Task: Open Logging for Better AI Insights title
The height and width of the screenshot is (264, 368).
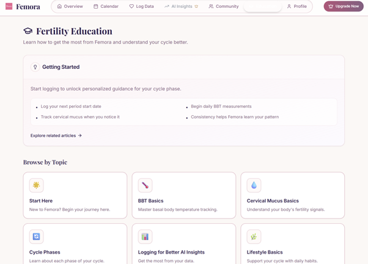Action: (171, 252)
